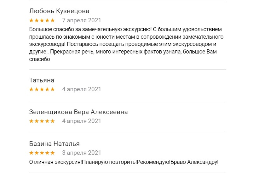This screenshot has height=173, width=270.
Task: Click the reviewer name Базина Наталья
Action: click(x=54, y=144)
